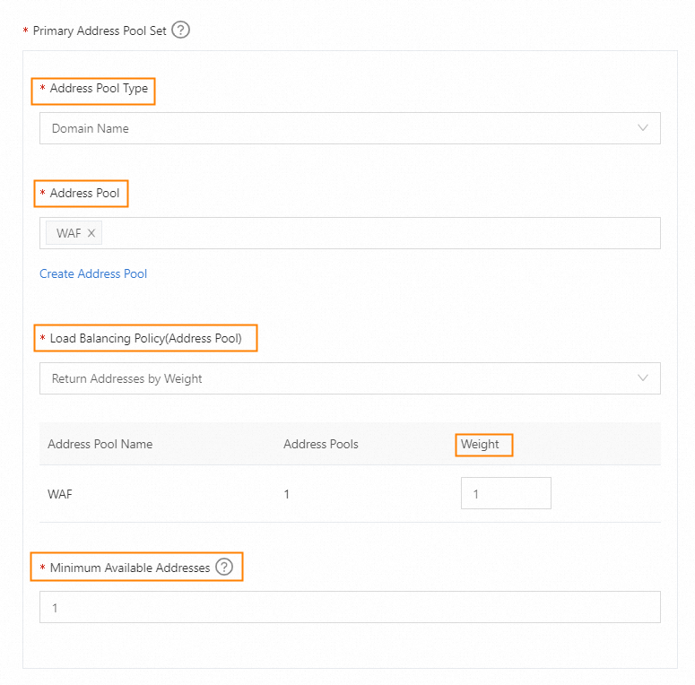Click the Minimum Available Addresses input field
The width and height of the screenshot is (695, 685).
point(350,607)
